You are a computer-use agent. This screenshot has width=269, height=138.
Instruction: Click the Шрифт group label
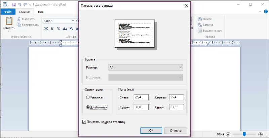pyautogui.click(x=71, y=37)
